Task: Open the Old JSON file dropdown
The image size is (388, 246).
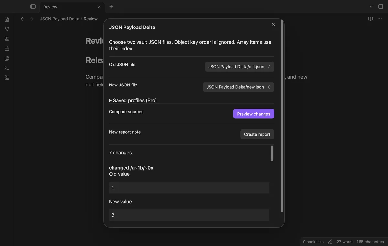Action: [240, 67]
